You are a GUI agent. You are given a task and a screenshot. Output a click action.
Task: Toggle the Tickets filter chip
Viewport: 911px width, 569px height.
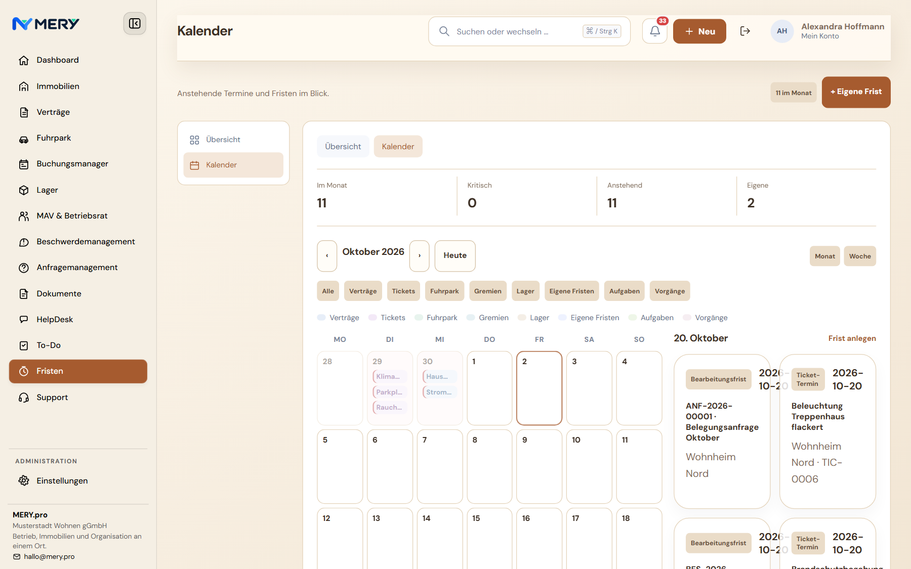pos(403,291)
